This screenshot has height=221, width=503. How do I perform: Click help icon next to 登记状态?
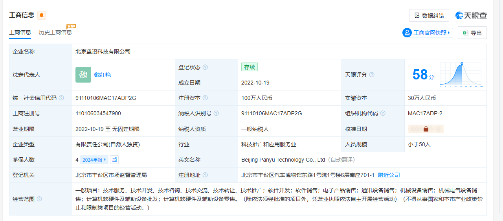205,67
